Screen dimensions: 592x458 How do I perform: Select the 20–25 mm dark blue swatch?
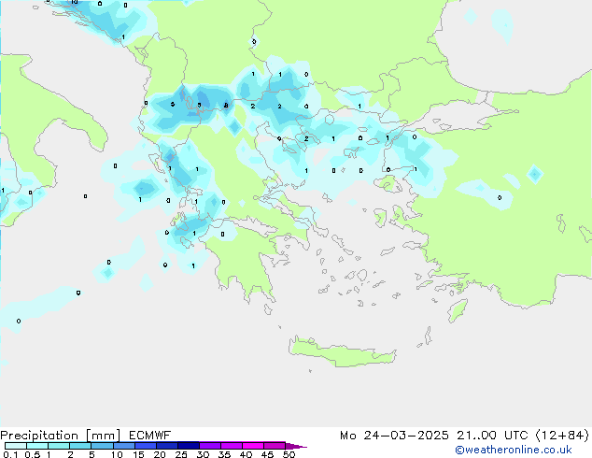coord(166,446)
